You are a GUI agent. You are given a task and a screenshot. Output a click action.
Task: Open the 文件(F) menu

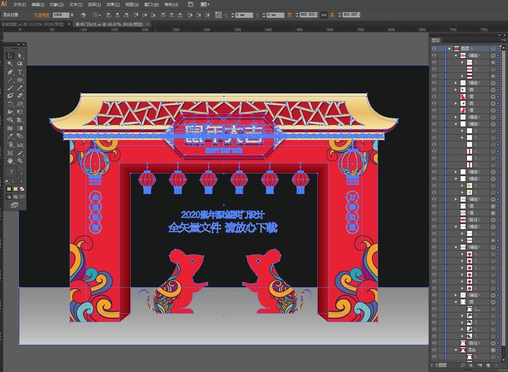click(x=19, y=5)
